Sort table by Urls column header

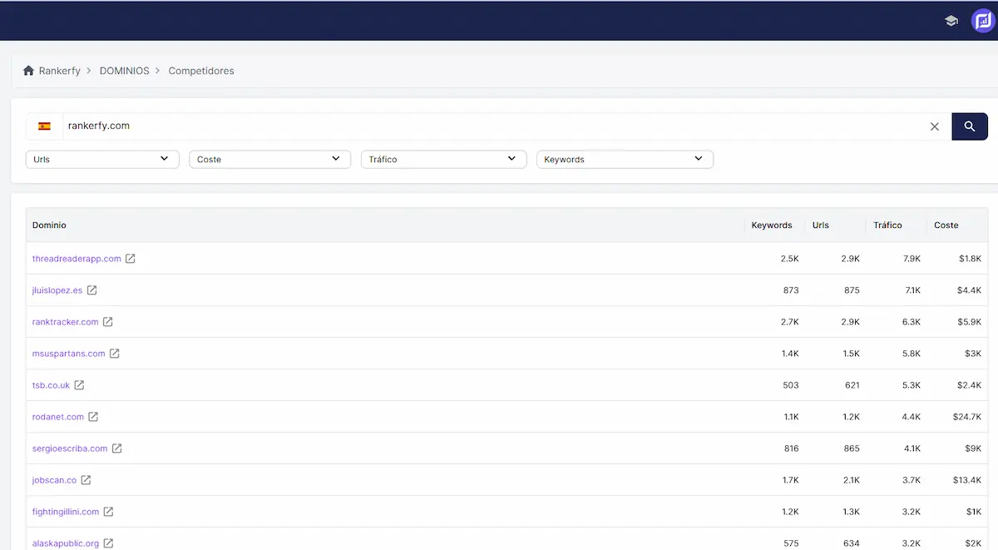point(821,225)
